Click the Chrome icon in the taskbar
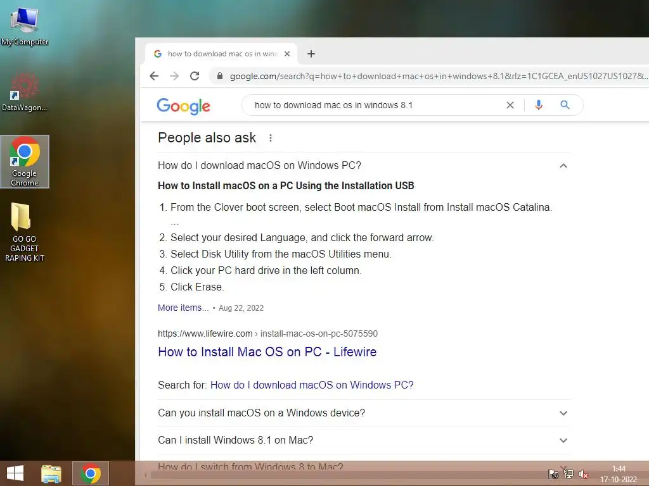This screenshot has height=486, width=649. [x=91, y=473]
